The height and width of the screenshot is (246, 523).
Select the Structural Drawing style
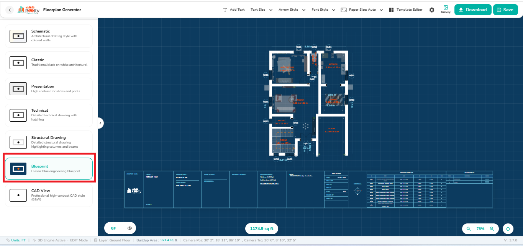pyautogui.click(x=49, y=142)
